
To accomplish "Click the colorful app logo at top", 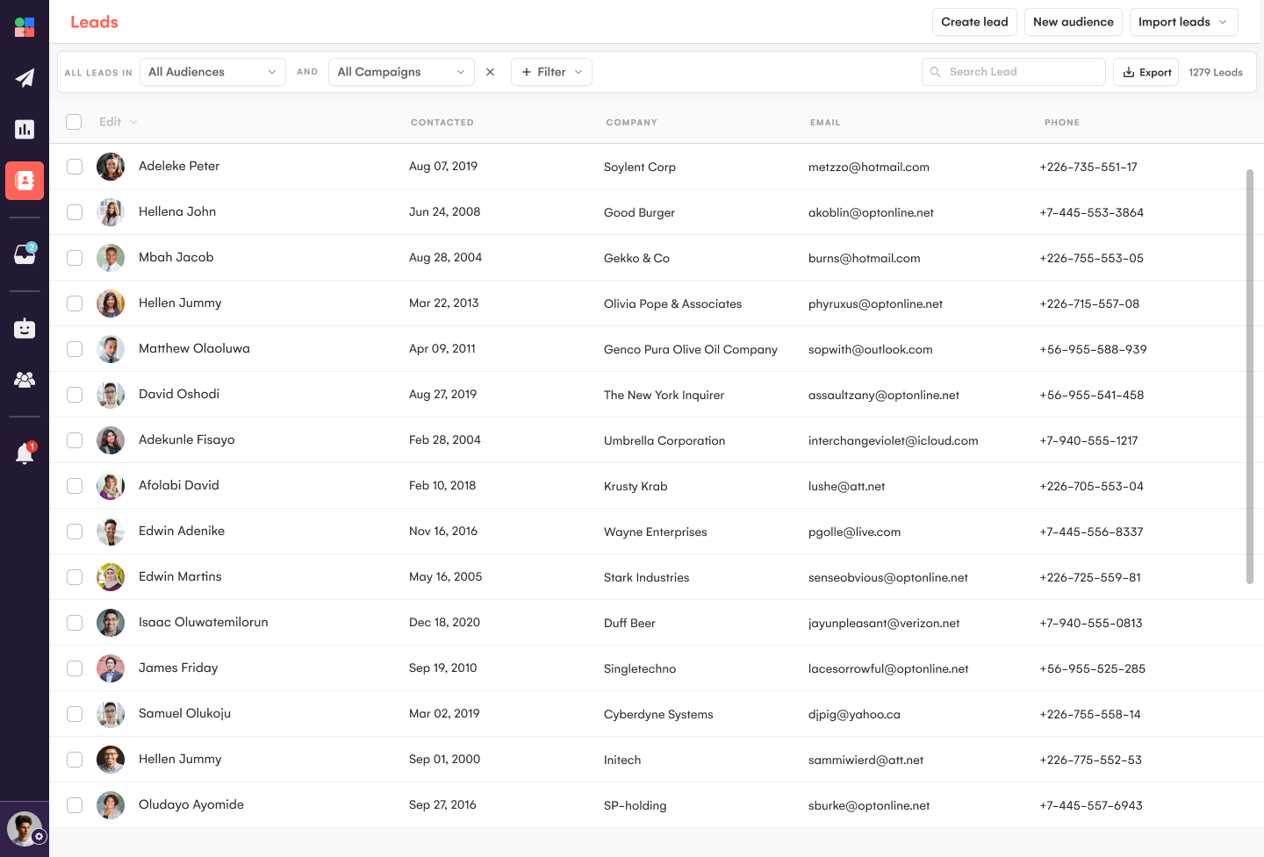I will click(x=25, y=26).
